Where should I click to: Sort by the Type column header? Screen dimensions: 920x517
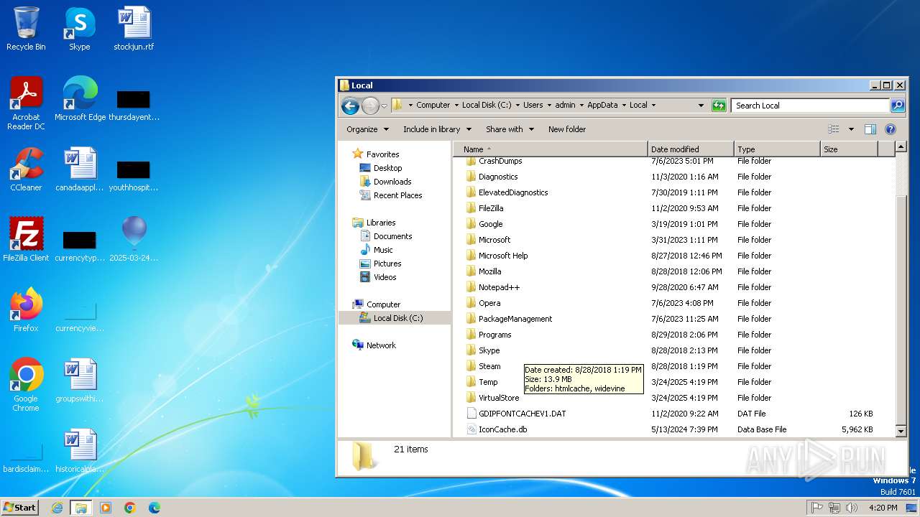click(777, 149)
